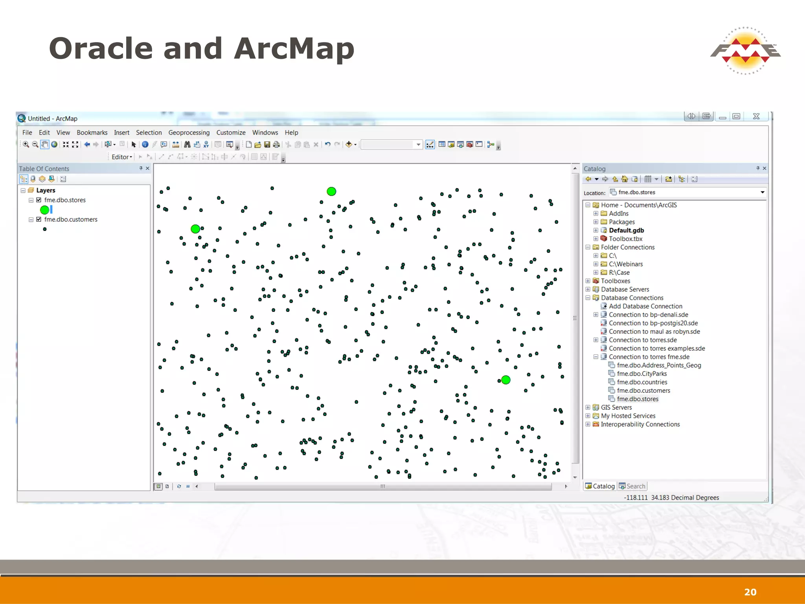Uncheck the fme.dbo.stores layer
This screenshot has width=805, height=604.
pyautogui.click(x=39, y=200)
